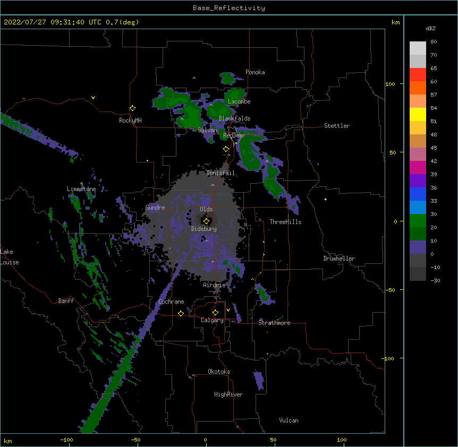
Task: Click the RedDeer label
Action: 234,135
